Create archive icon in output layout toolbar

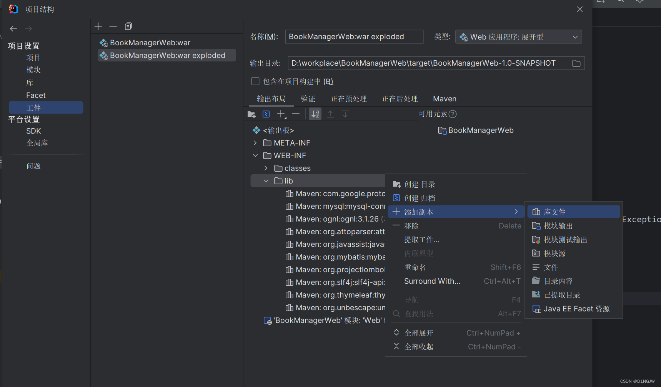tap(266, 114)
